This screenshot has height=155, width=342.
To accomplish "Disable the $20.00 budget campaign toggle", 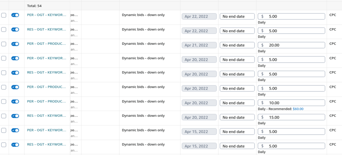I will coord(15,44).
